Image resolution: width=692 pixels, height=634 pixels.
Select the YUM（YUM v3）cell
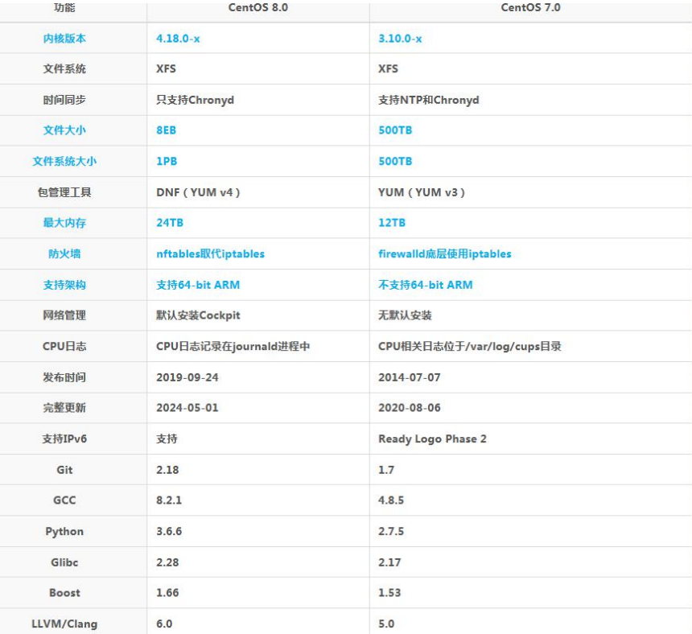422,192
